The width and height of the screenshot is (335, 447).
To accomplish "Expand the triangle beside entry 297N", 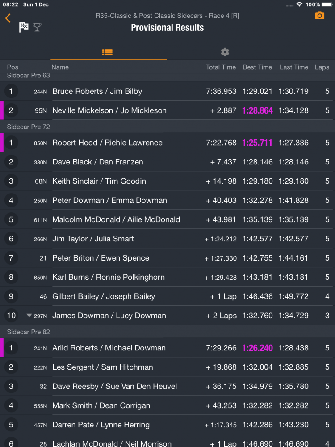I will pyautogui.click(x=29, y=316).
